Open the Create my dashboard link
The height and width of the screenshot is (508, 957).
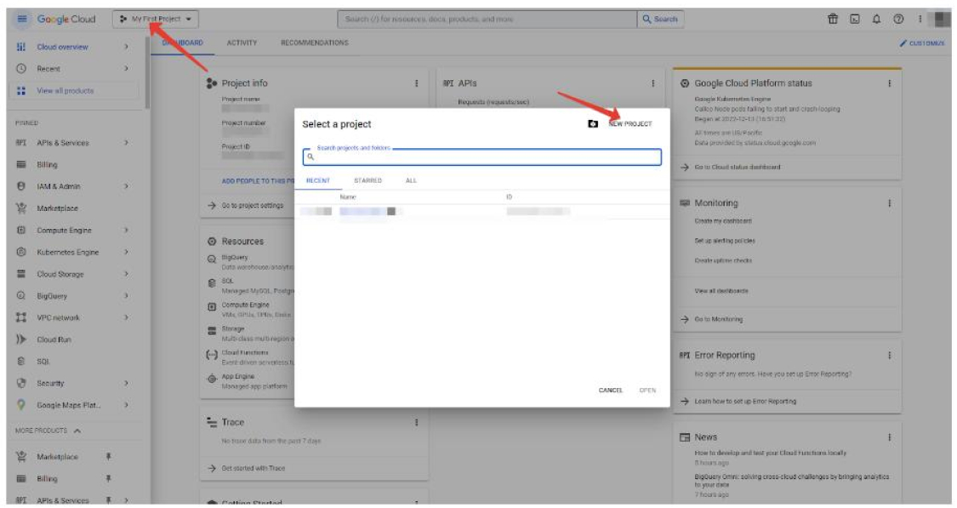pyautogui.click(x=723, y=221)
